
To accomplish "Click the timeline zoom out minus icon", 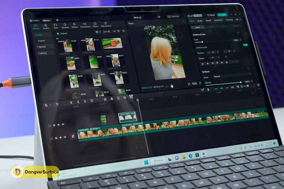I will [x=242, y=87].
